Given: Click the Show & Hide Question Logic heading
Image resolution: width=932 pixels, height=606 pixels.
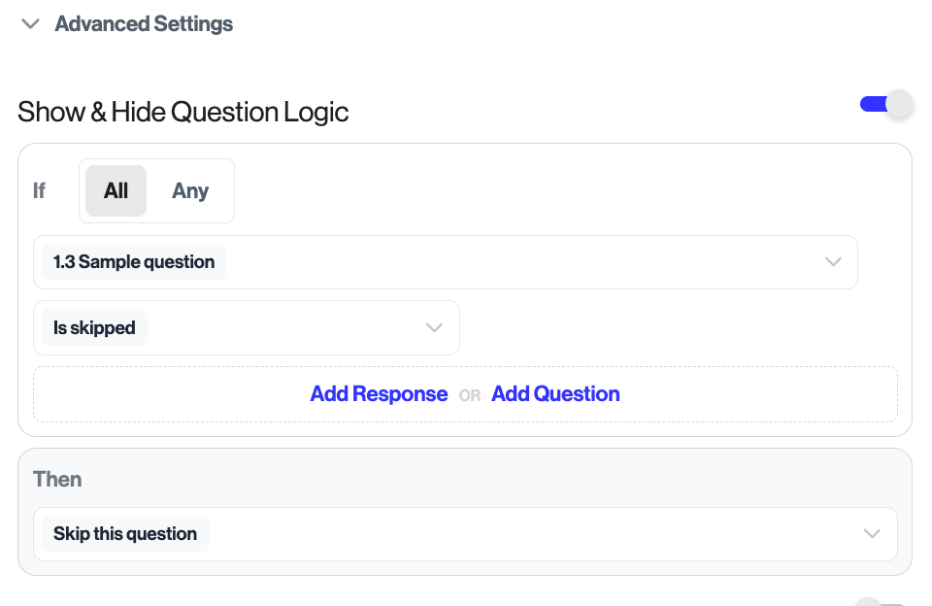Looking at the screenshot, I should pyautogui.click(x=183, y=113).
